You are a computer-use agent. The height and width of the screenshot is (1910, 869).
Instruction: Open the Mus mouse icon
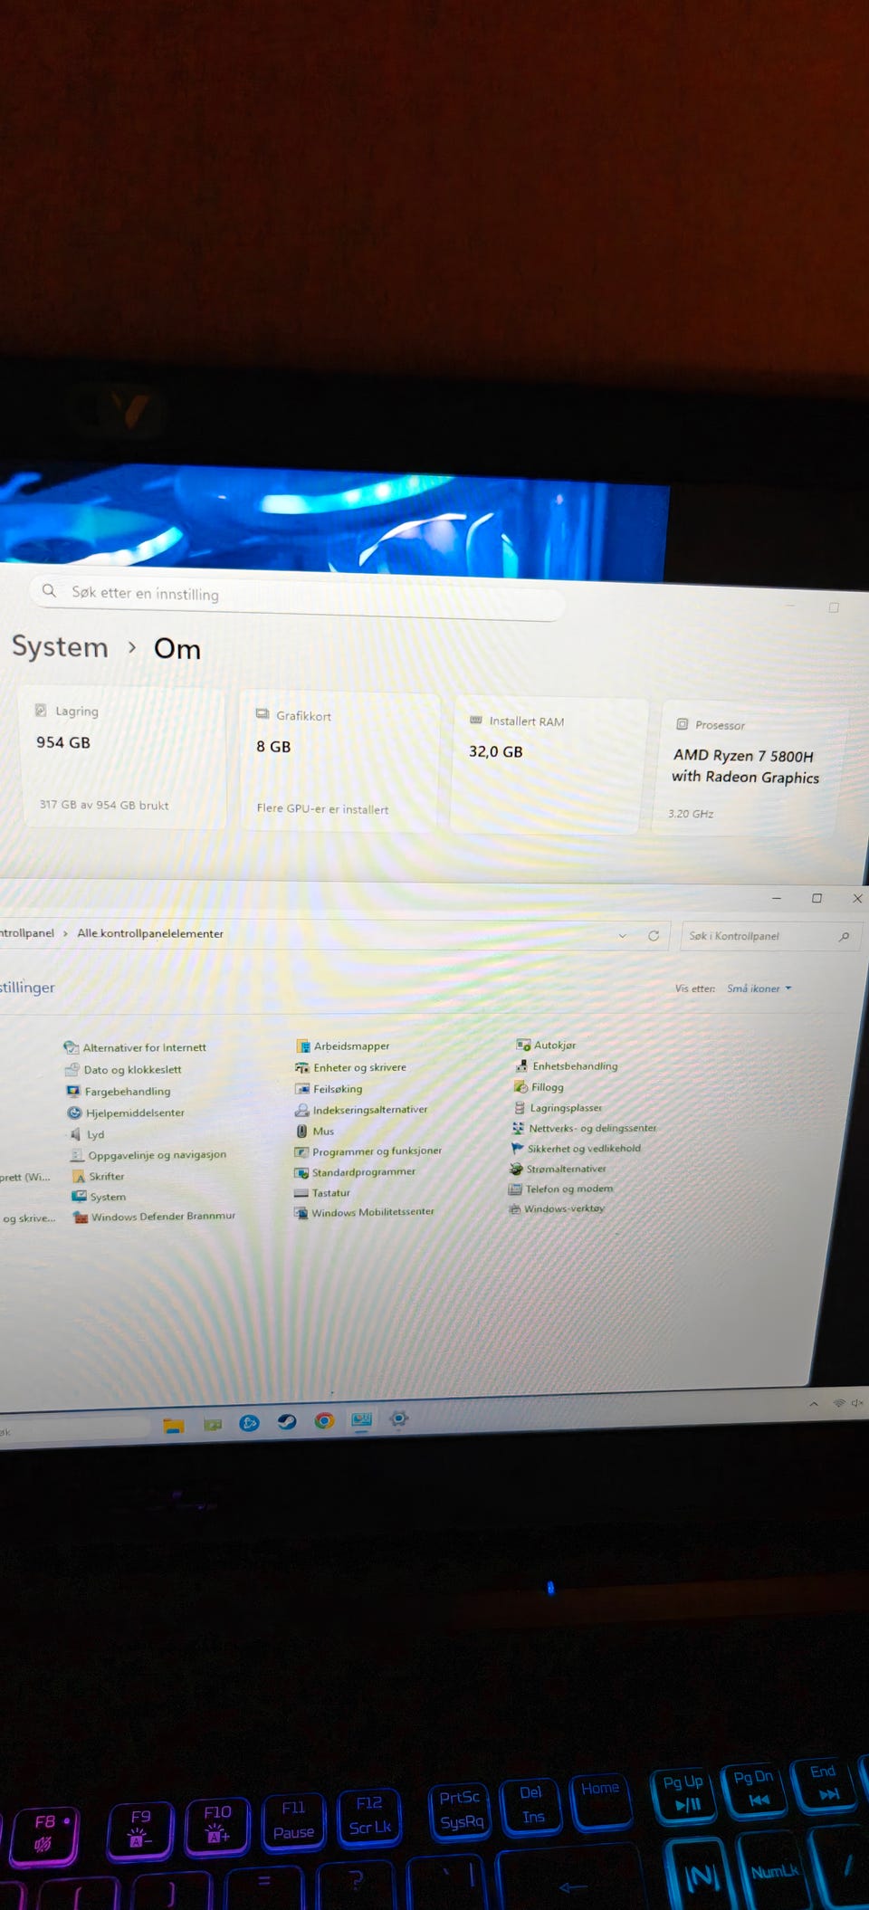(302, 1132)
